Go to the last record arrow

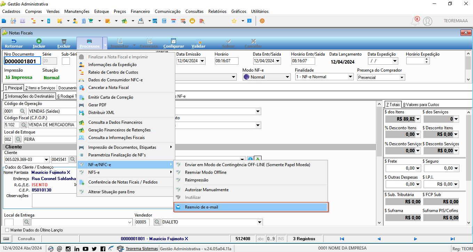coord(452,239)
